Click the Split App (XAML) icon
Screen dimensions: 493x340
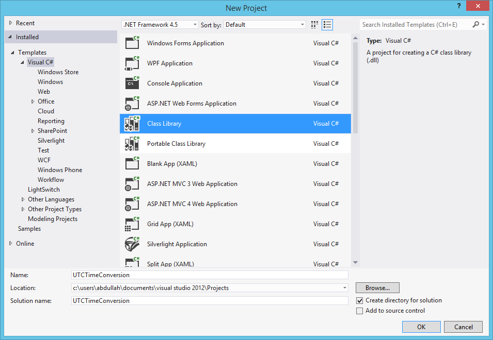[x=132, y=262]
